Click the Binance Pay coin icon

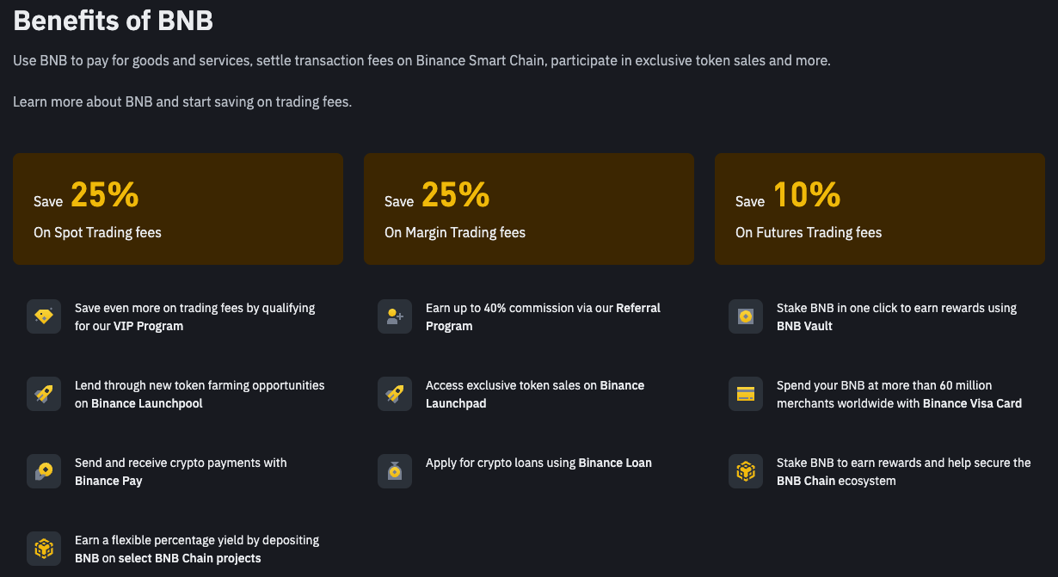[x=44, y=471]
